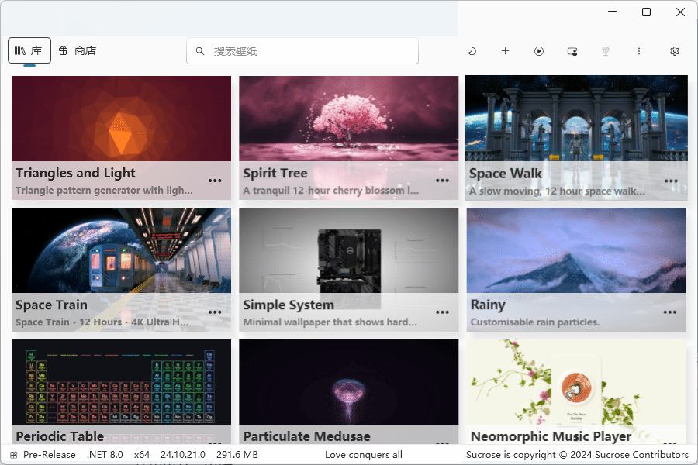698x465 pixels.
Task: Click 'A slow moving, 12 hour space walk' text
Action: click(x=557, y=191)
